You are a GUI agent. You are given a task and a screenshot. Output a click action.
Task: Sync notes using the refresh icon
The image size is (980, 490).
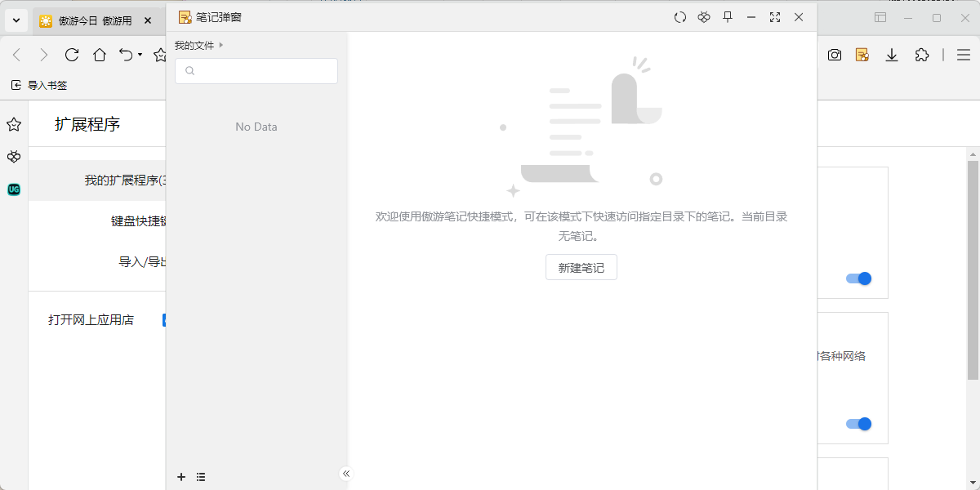coord(679,16)
